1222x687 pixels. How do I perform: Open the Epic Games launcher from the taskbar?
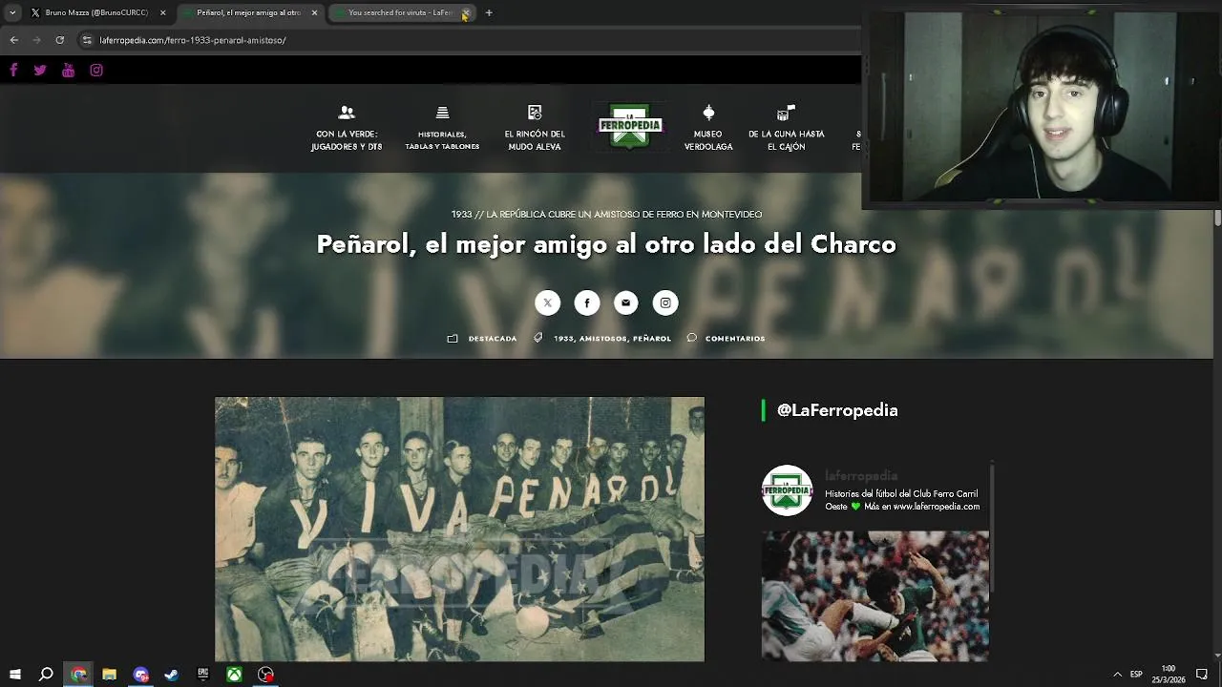click(202, 675)
